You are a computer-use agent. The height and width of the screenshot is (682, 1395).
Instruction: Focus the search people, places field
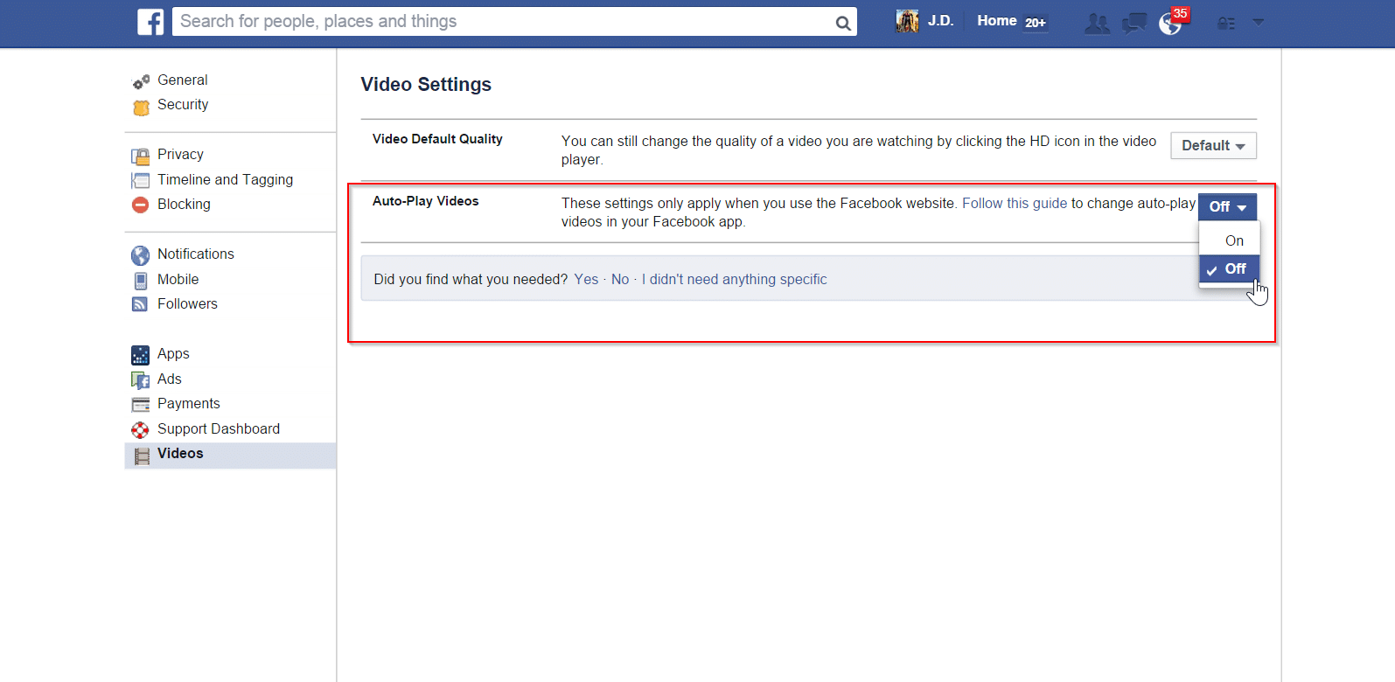point(499,22)
